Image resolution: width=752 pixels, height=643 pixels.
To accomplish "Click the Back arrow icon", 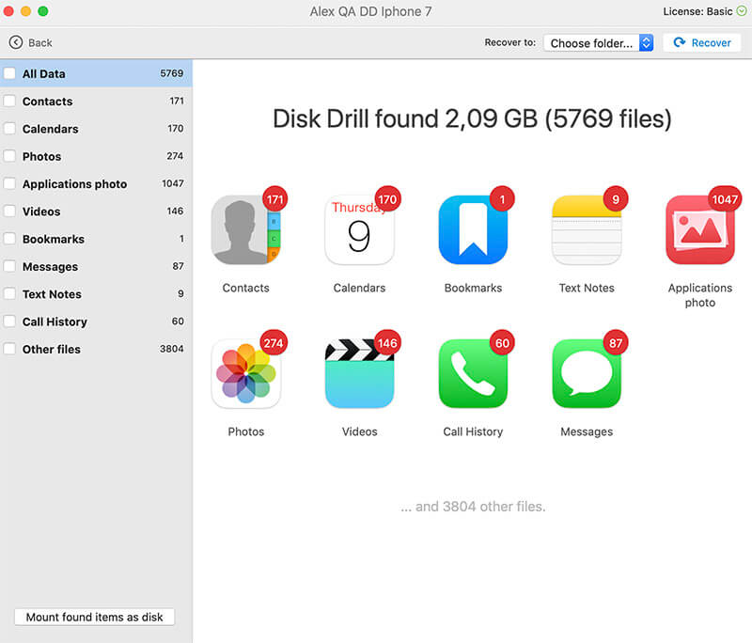I will point(15,42).
